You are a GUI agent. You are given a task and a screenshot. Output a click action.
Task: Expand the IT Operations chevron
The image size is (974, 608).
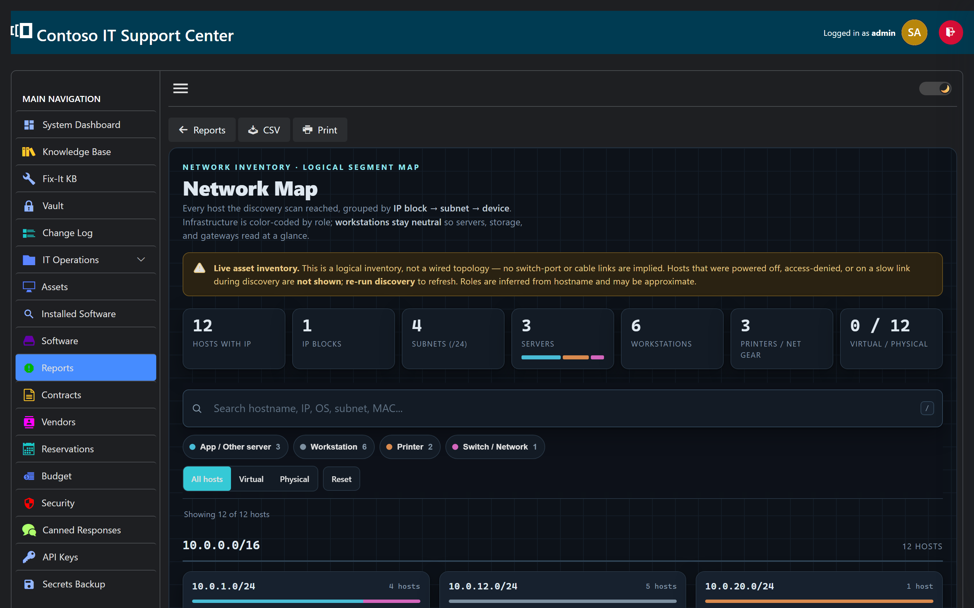pos(141,260)
